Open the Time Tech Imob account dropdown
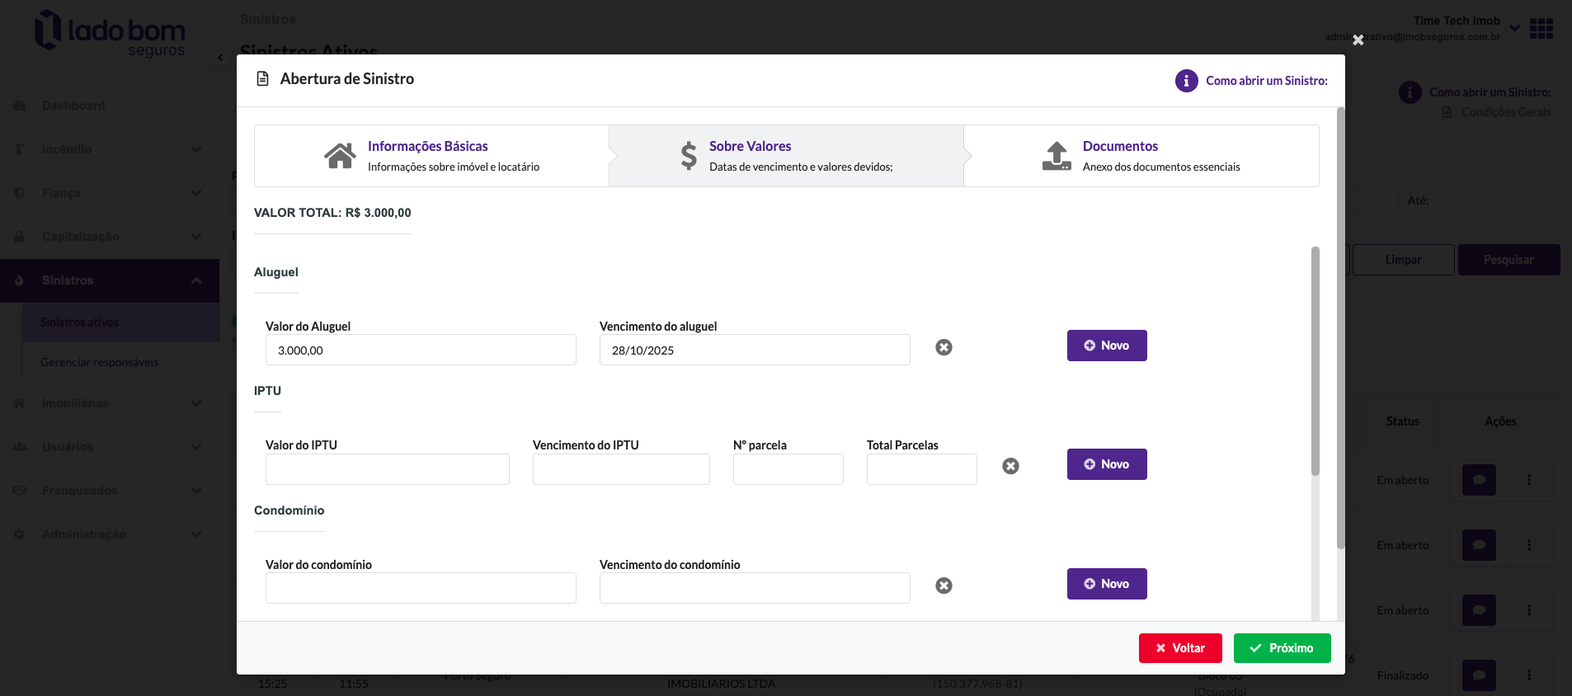This screenshot has width=1572, height=696. pyautogui.click(x=1514, y=28)
